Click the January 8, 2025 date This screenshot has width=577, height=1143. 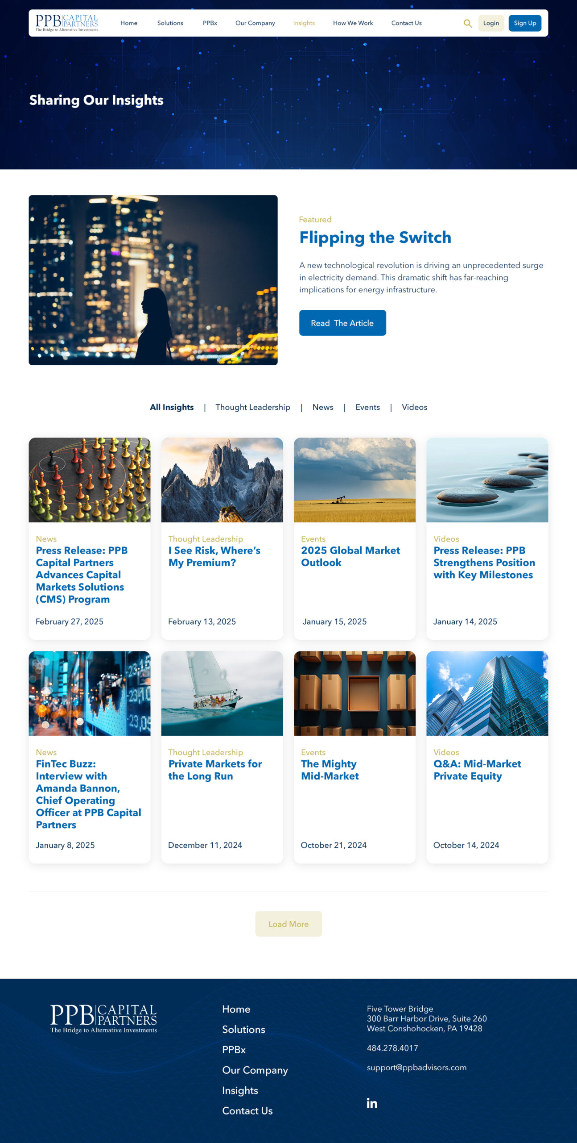click(65, 845)
